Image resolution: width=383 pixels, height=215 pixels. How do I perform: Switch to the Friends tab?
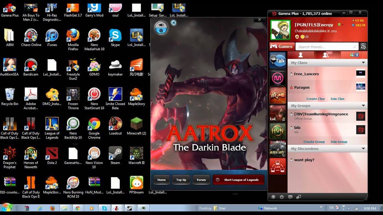[x=301, y=55]
